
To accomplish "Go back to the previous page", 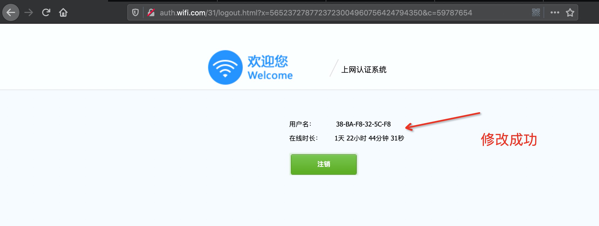I will [11, 12].
